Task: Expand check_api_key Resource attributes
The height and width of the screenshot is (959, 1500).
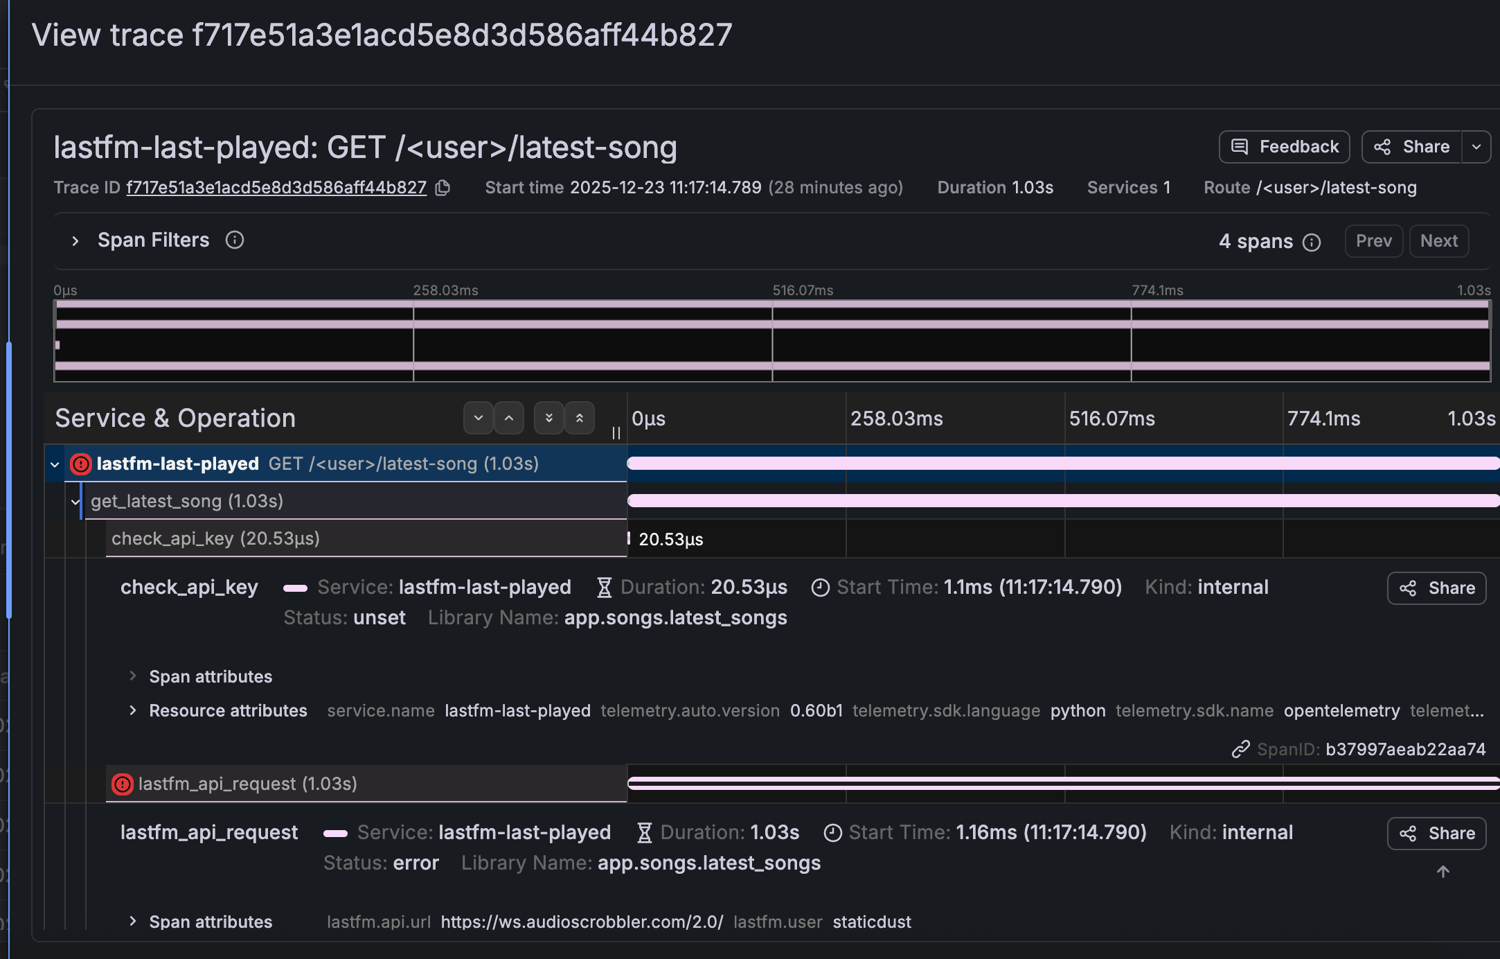Action: click(x=133, y=710)
